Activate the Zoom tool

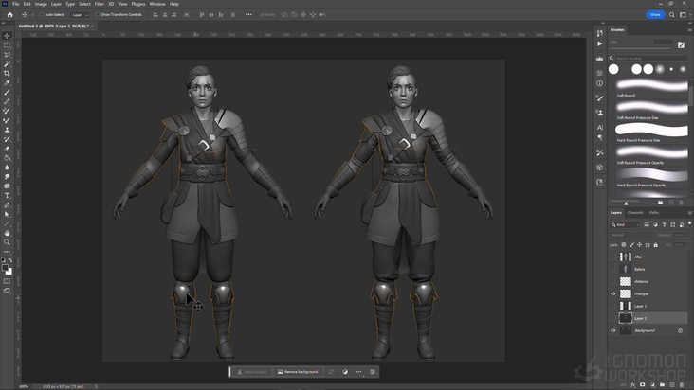7,242
